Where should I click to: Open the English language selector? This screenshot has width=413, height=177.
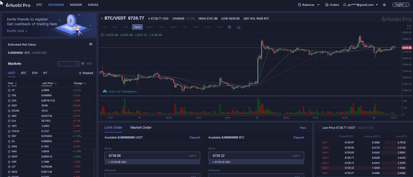click(x=401, y=5)
